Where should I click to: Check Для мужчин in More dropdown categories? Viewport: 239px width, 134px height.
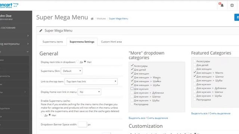[x=132, y=89]
